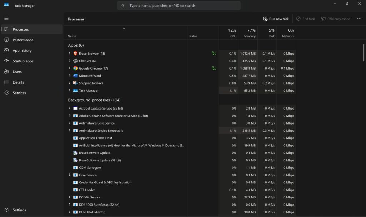366x217 pixels.
Task: Sort by the Status column header
Action: (x=203, y=32)
